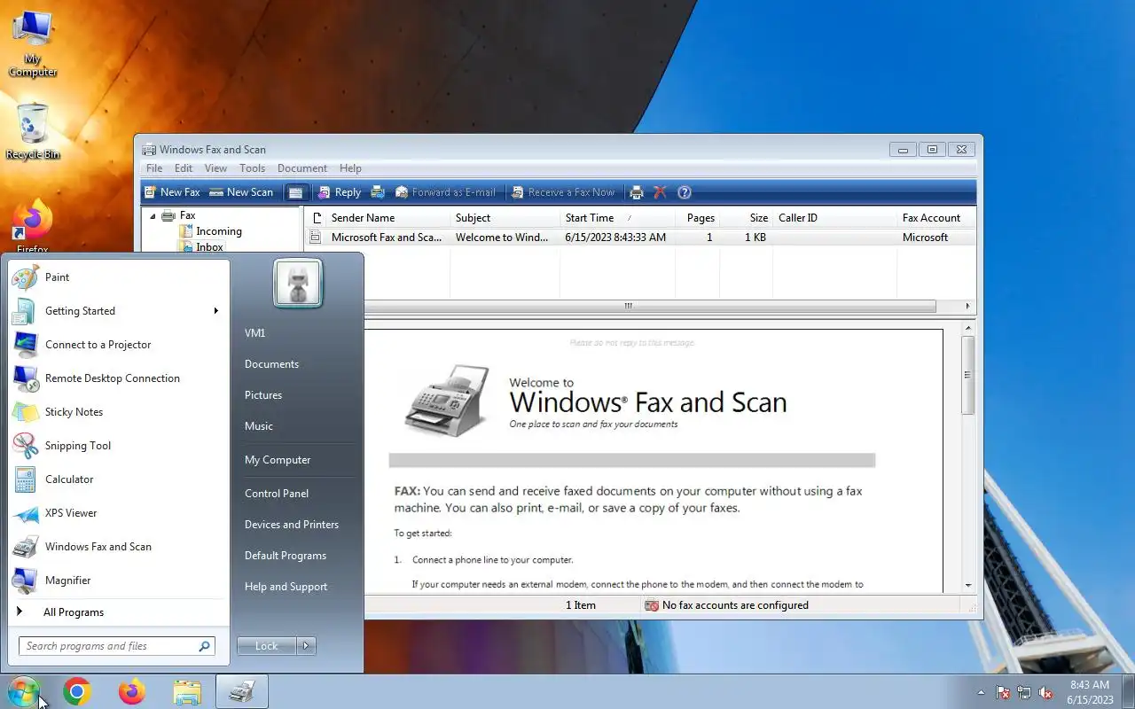The image size is (1135, 709).
Task: Click the preview pane vertical scrollbar thumb
Action: (967, 376)
